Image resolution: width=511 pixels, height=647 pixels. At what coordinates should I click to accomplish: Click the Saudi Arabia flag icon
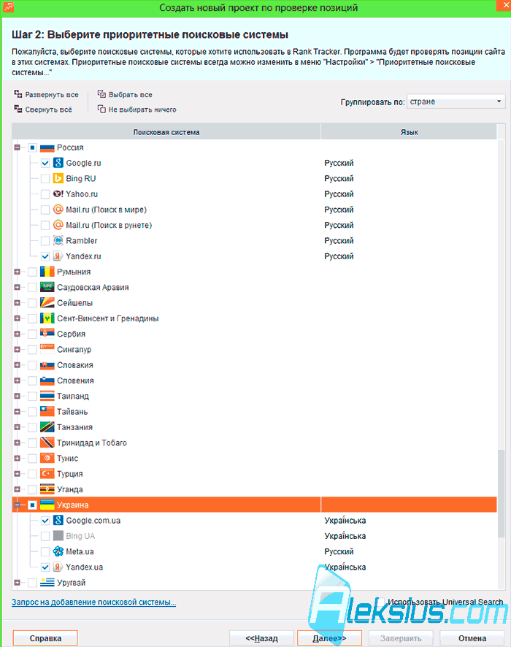click(x=47, y=287)
